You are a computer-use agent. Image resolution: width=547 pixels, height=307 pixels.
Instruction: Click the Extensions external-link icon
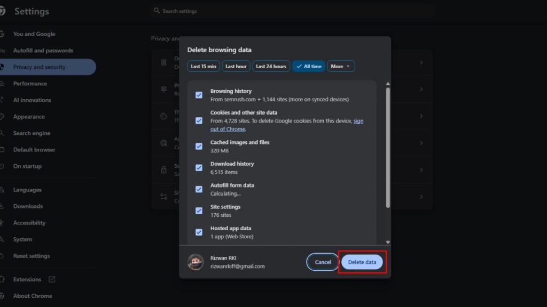(52, 279)
